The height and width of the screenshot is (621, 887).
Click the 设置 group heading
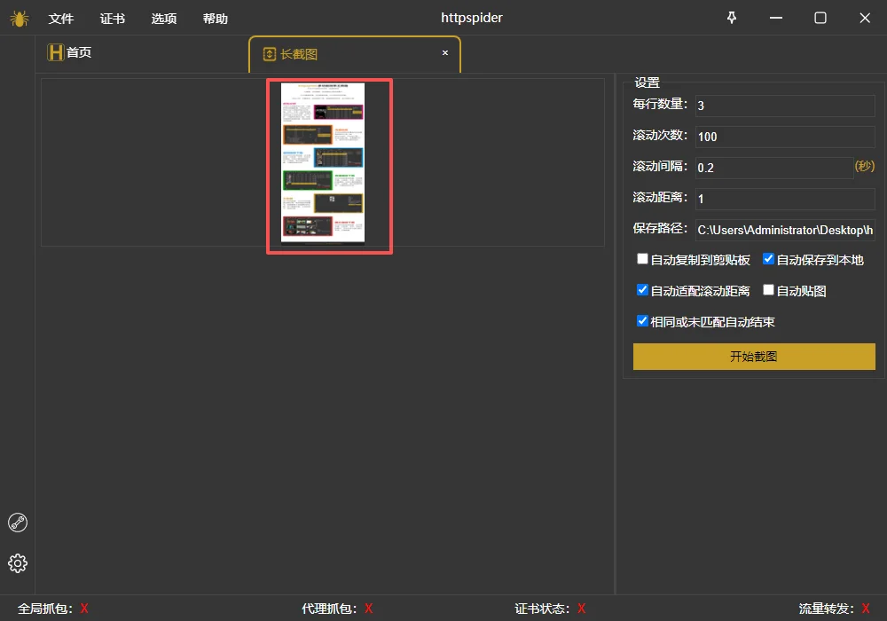pyautogui.click(x=648, y=83)
